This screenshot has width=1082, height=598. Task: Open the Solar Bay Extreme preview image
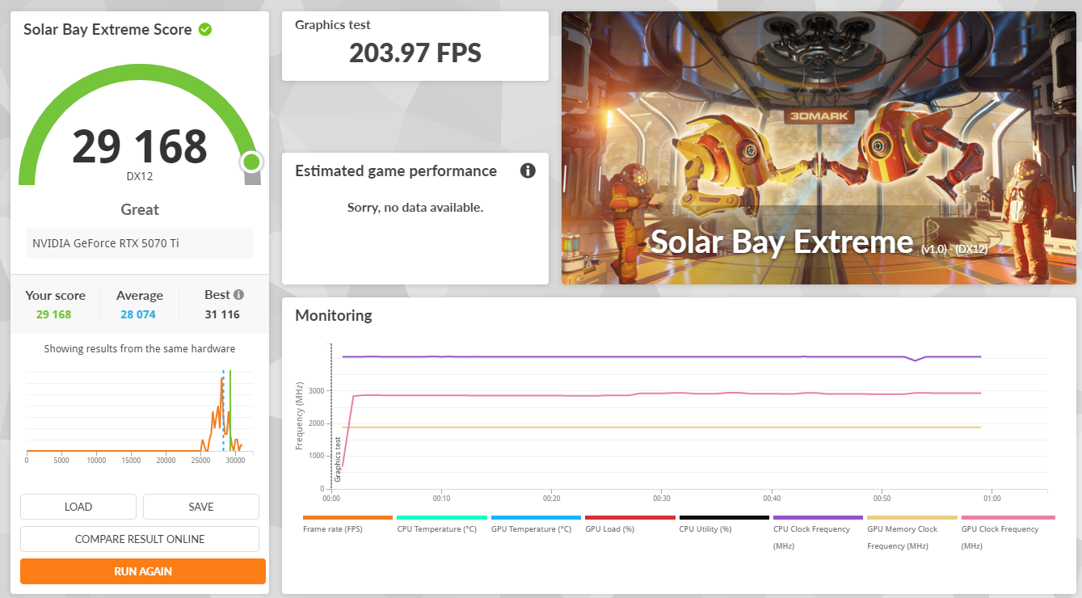pyautogui.click(x=819, y=147)
